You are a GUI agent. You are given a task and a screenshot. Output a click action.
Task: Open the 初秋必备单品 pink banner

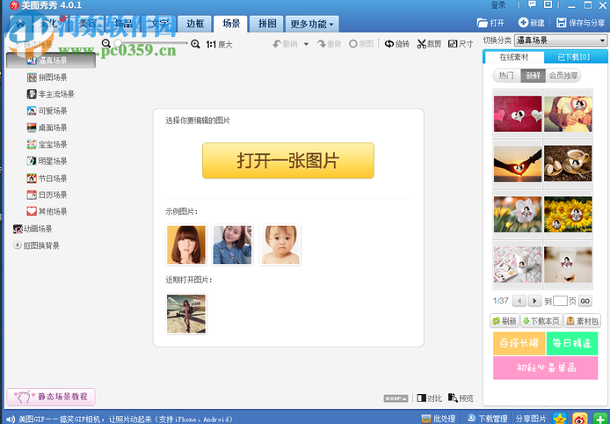[546, 368]
